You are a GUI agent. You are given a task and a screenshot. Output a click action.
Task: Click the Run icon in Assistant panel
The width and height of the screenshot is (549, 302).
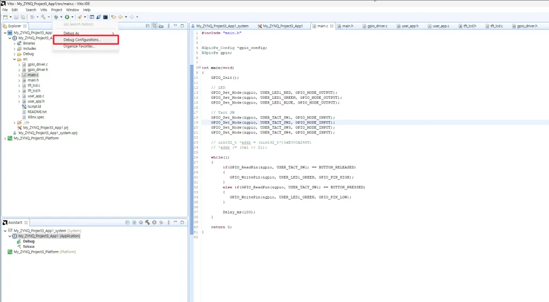[154, 222]
